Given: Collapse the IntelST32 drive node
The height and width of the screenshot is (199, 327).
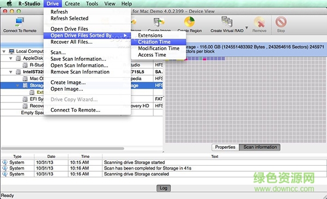Looking at the screenshot, I should [11, 72].
